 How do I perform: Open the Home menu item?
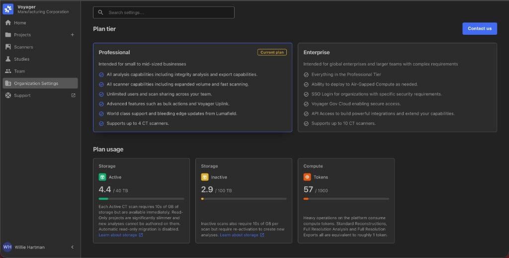40,23
